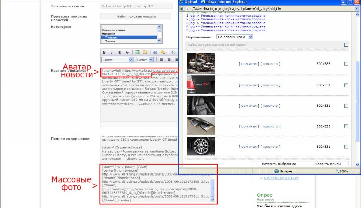
Task: Open просмотр link for the 800x523 image
Action: pyautogui.click(x=270, y=126)
